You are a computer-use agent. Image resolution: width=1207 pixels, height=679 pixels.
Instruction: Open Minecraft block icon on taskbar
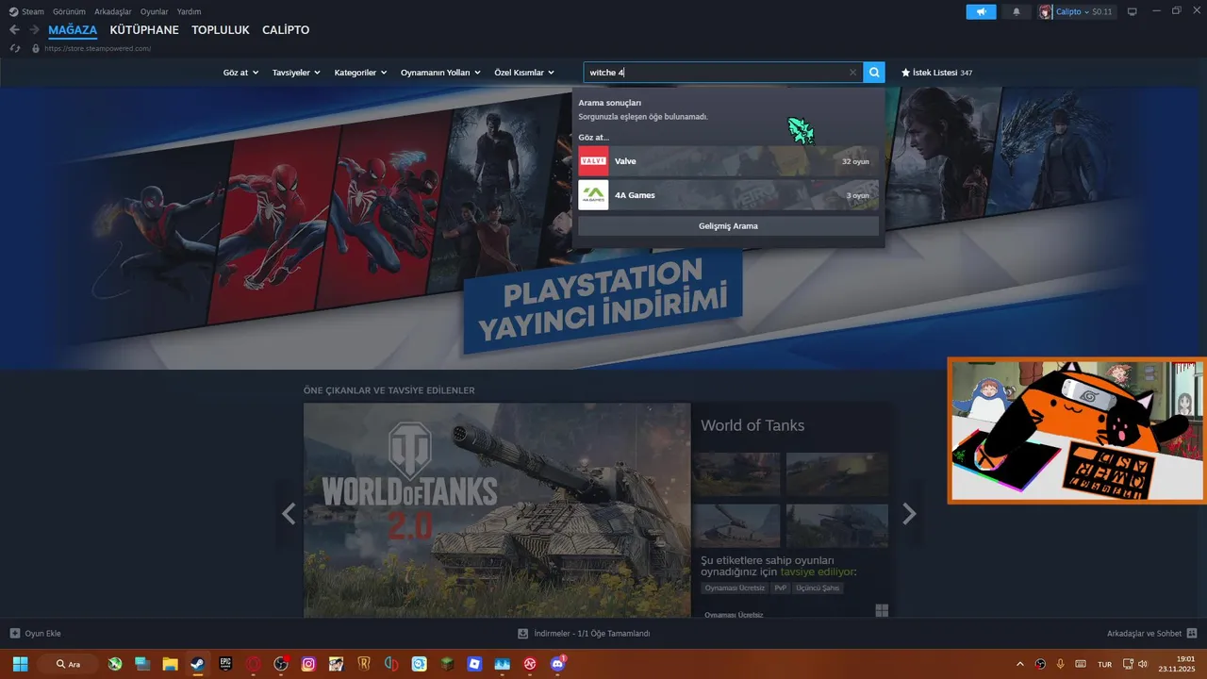447,664
